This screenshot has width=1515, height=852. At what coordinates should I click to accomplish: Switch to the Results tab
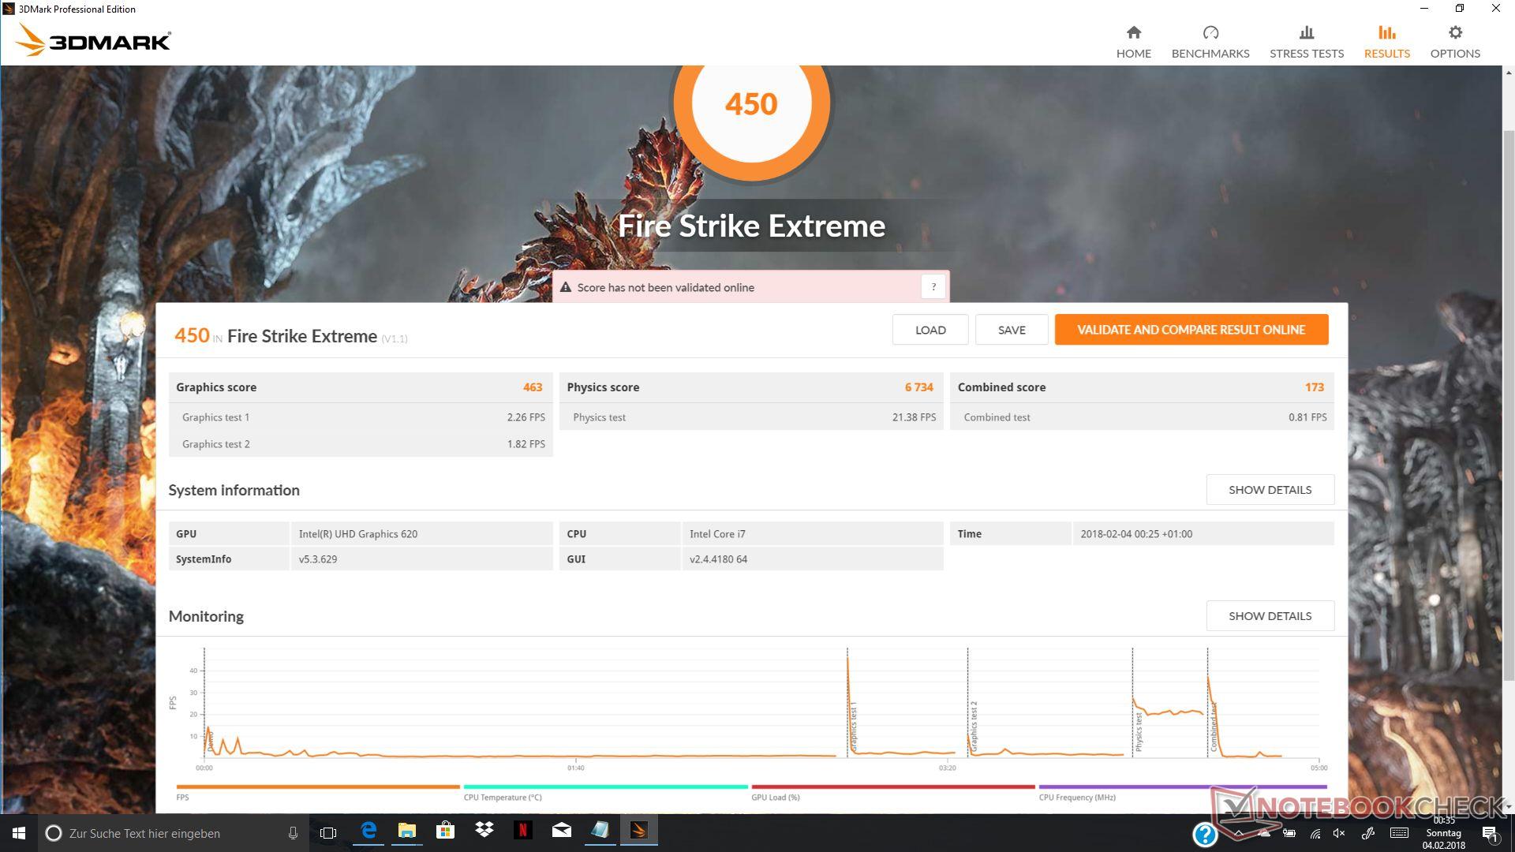tap(1386, 41)
